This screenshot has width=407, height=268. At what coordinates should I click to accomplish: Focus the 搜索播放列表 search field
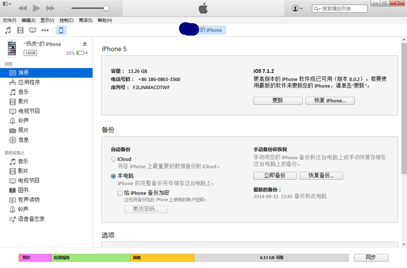point(339,9)
